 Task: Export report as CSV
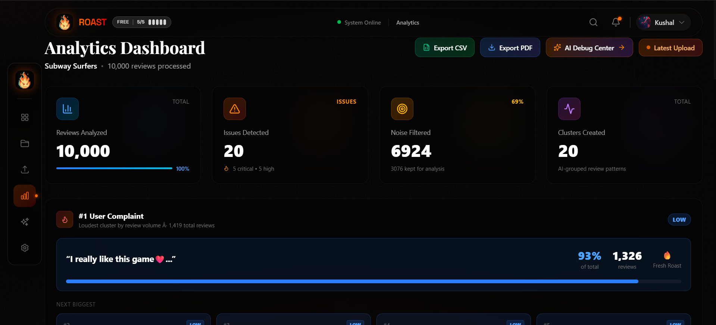[x=445, y=48]
